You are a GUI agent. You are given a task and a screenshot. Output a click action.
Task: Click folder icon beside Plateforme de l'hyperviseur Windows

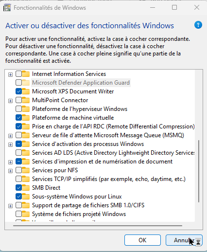[26, 109]
